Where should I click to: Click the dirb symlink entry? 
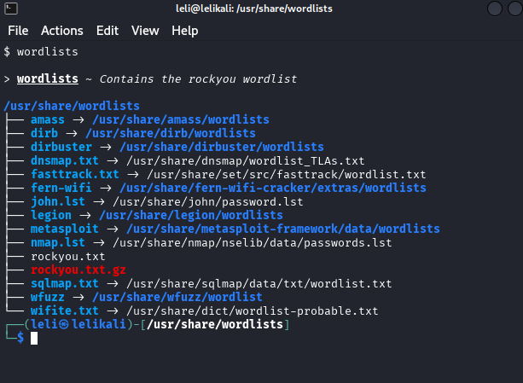(x=44, y=133)
